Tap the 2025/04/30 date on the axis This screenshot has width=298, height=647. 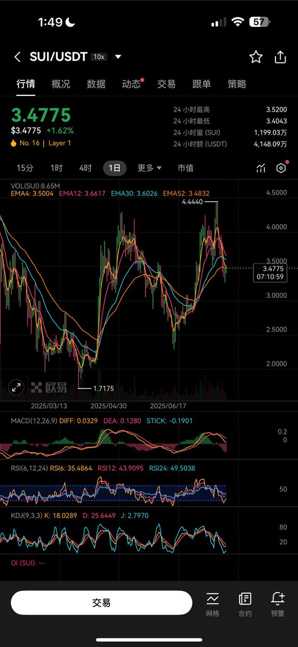[108, 406]
